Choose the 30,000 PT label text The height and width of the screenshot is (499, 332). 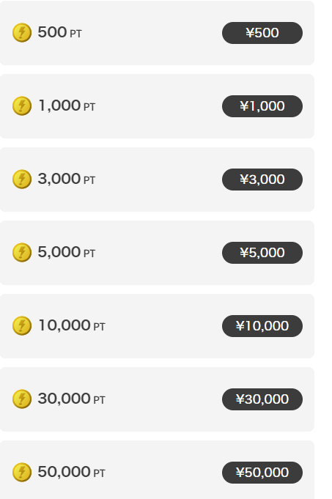(x=72, y=399)
